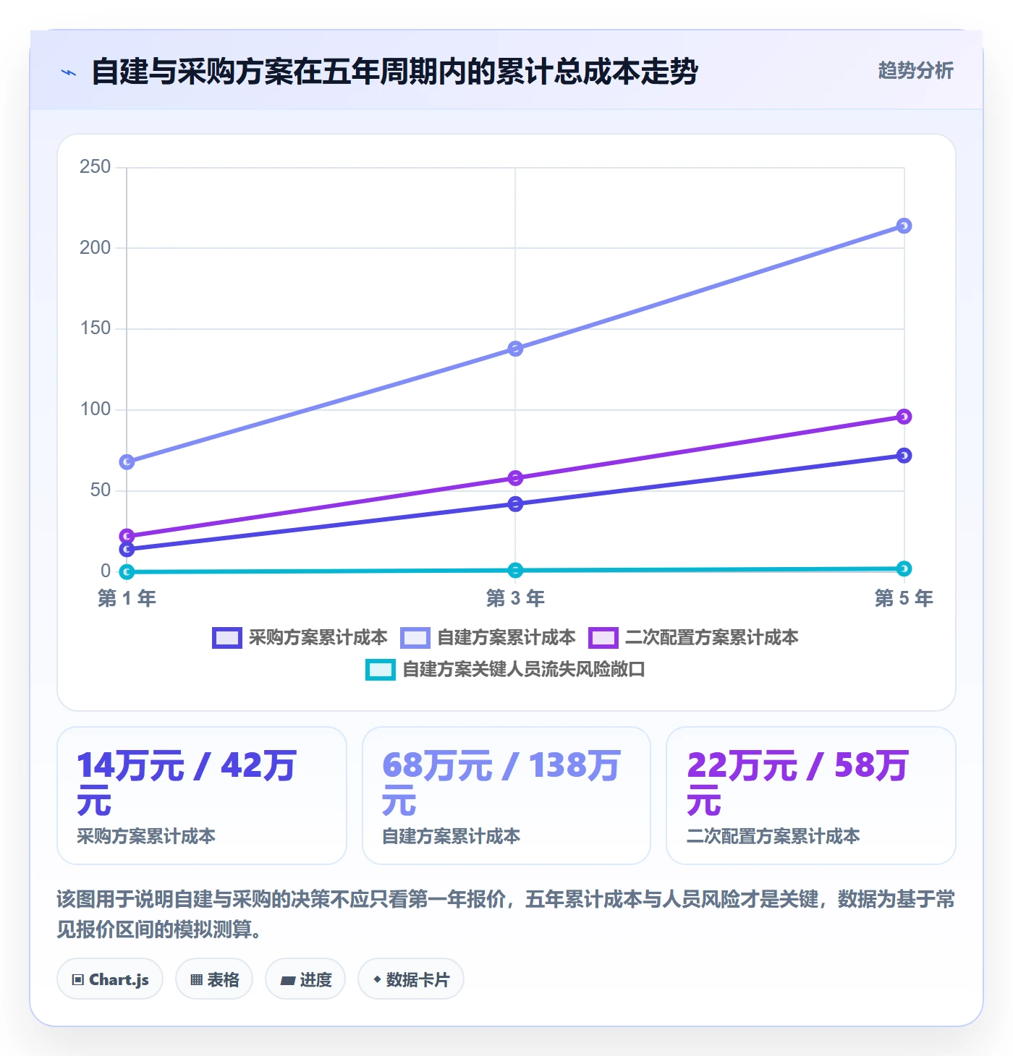
Task: Open the 68万元 / 138万元 自建方案 card
Action: 506,796
